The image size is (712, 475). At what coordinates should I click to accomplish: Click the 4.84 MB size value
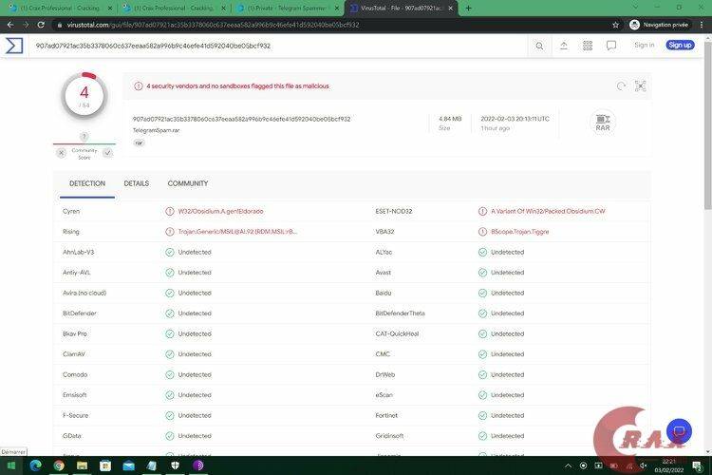point(450,119)
